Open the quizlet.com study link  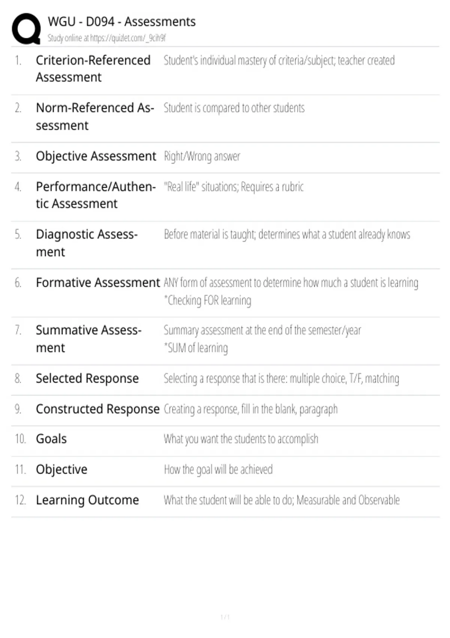pyautogui.click(x=127, y=38)
